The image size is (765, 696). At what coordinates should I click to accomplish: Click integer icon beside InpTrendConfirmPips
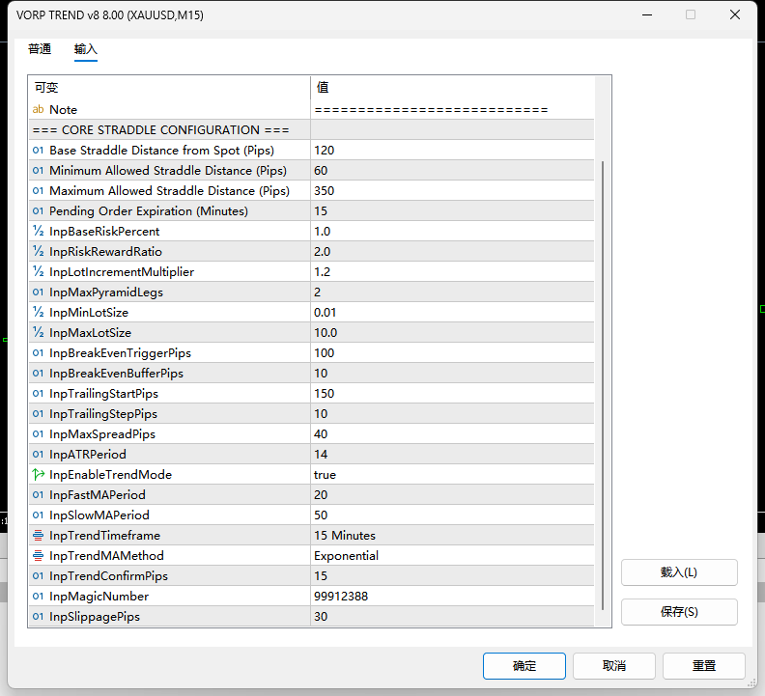(38, 575)
